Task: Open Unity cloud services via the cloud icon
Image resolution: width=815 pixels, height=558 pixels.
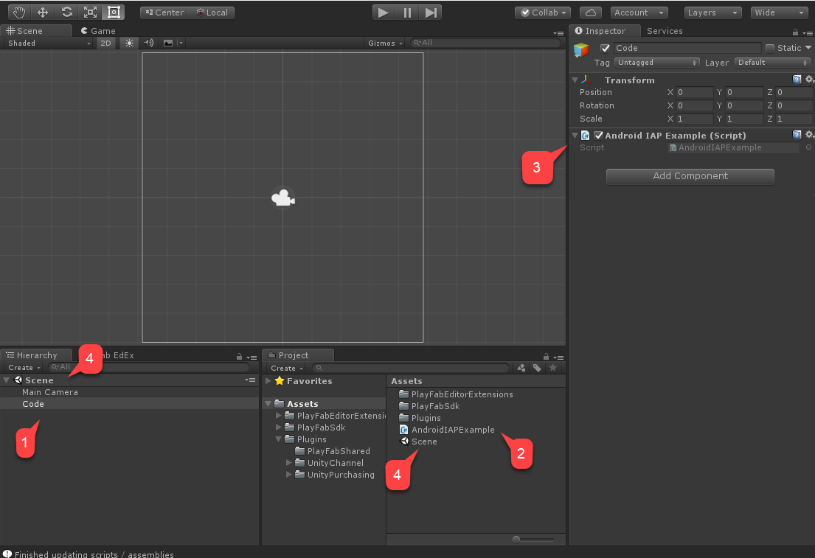Action: click(592, 12)
